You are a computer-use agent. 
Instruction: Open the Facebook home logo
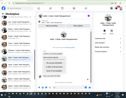4,8
